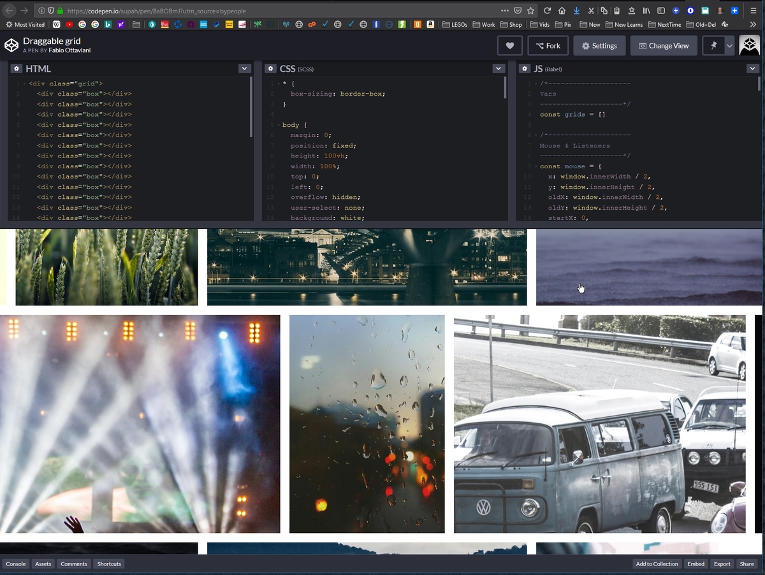Viewport: 765px width, 575px height.
Task: Open CSS editor settings gear
Action: tap(271, 69)
